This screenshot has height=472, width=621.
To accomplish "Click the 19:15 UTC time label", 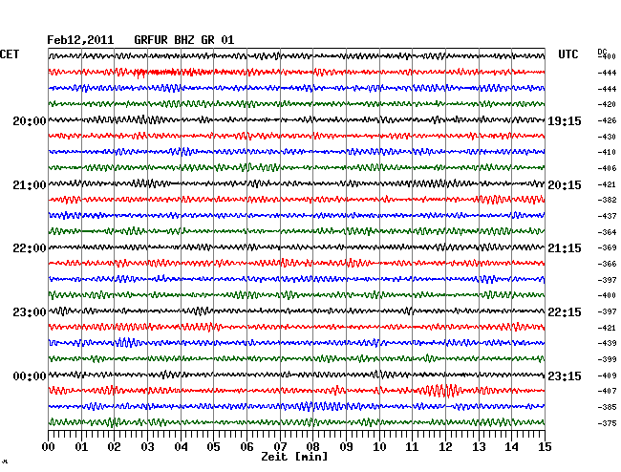I will tap(565, 121).
